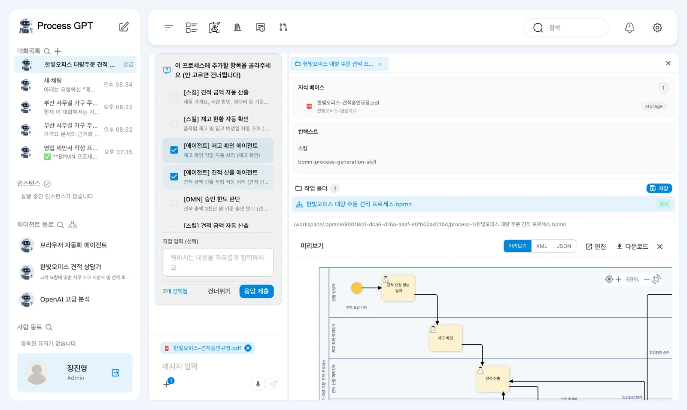Open the notifications bell
The height and width of the screenshot is (410, 687).
(629, 27)
